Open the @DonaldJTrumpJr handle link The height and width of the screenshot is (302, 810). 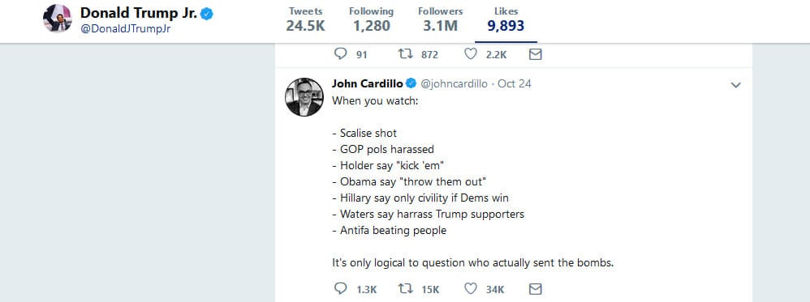point(125,29)
